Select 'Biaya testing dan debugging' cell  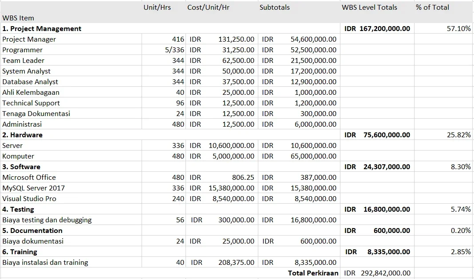47,220
